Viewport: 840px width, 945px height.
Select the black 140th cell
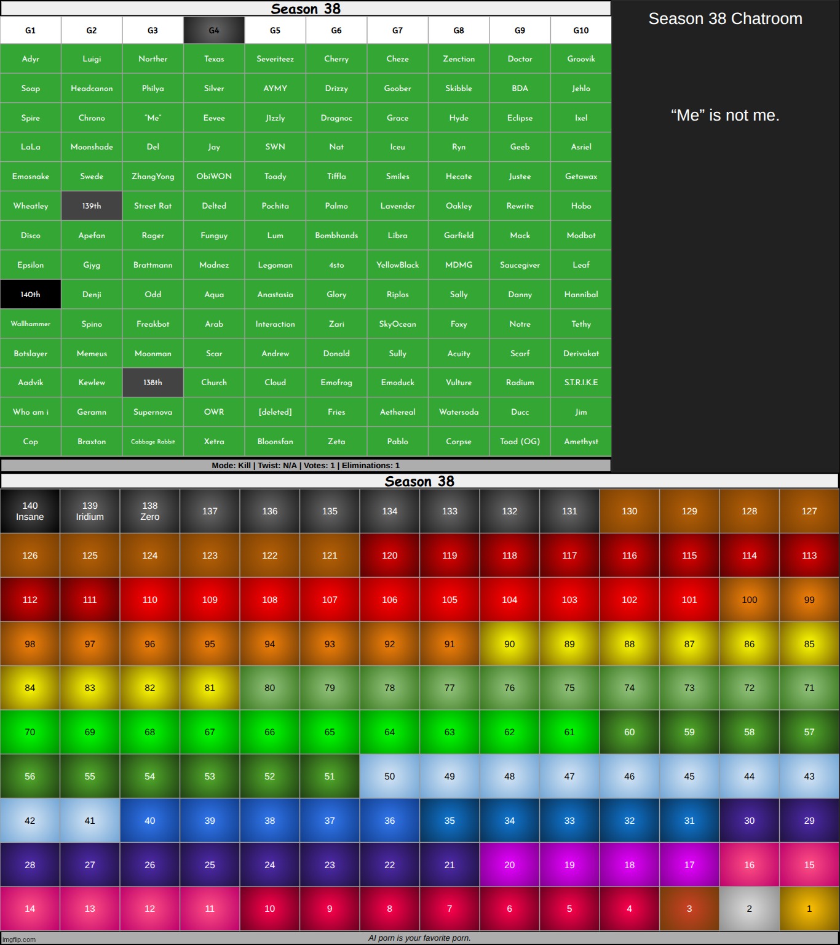tap(31, 295)
